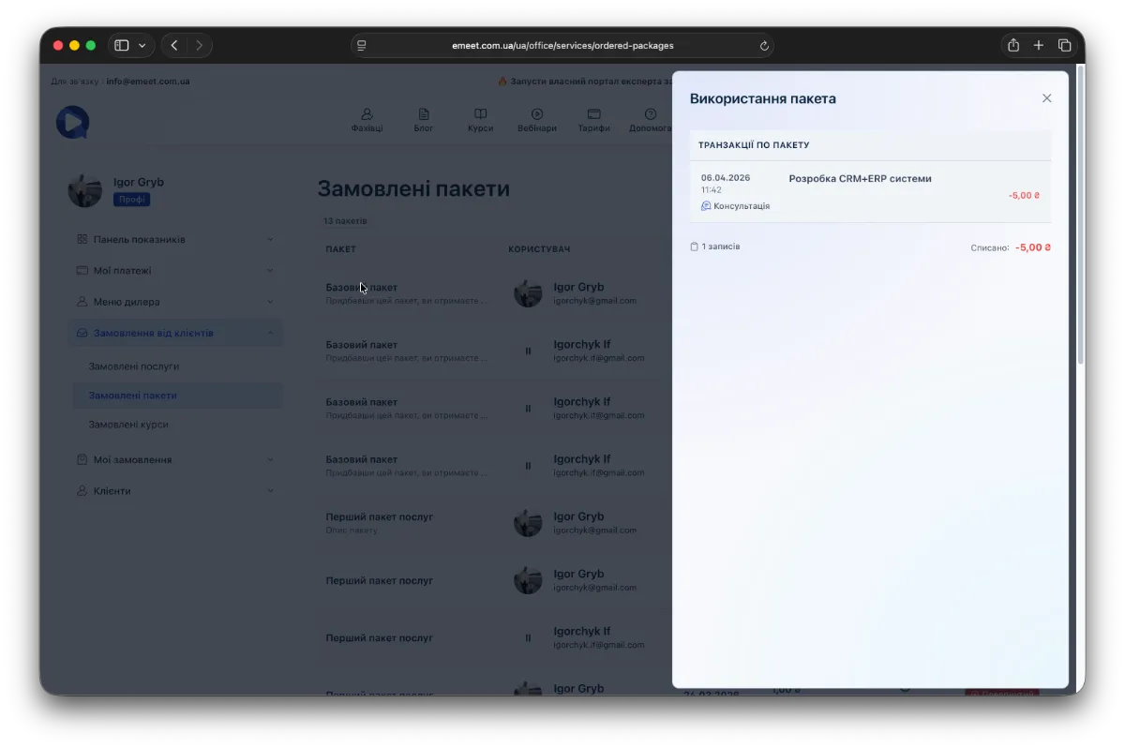Image resolution: width=1125 pixels, height=748 pixels.
Task: Click Igor Gryb profile avatar in sidebar
Action: [x=85, y=190]
